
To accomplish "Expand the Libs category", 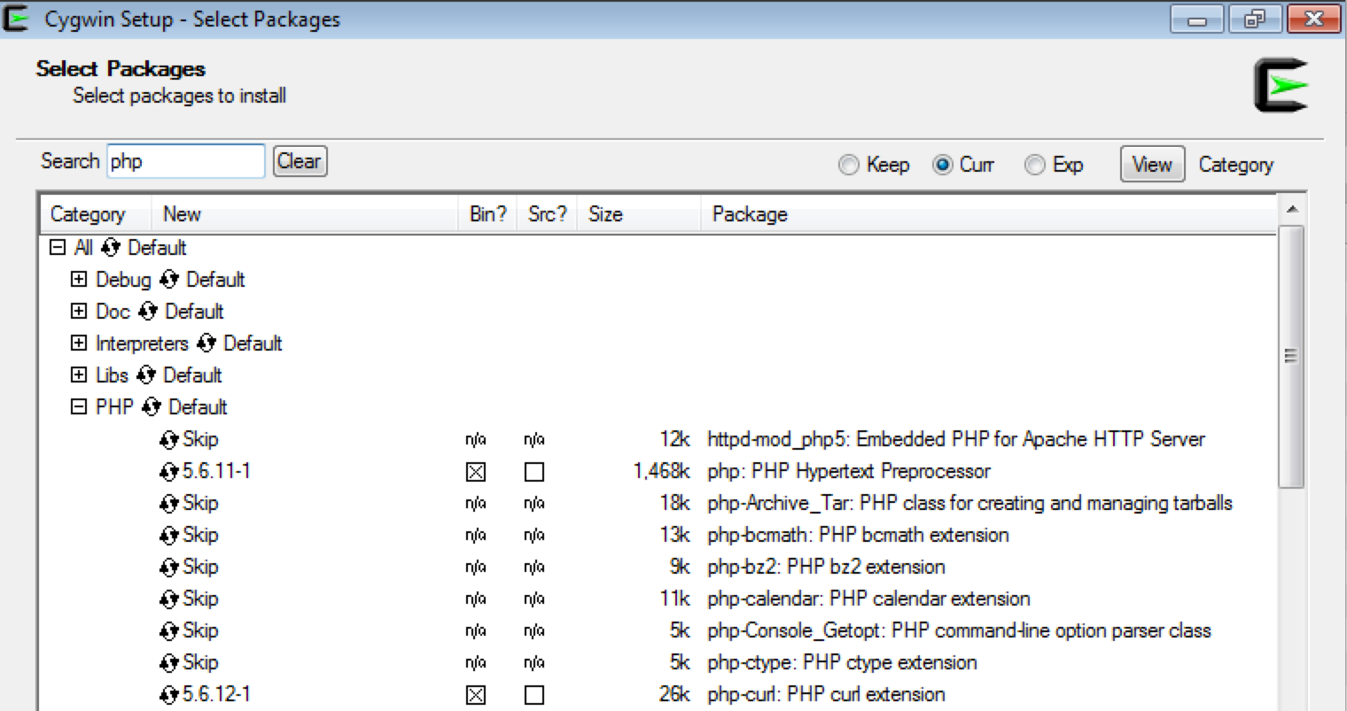I will 79,375.
